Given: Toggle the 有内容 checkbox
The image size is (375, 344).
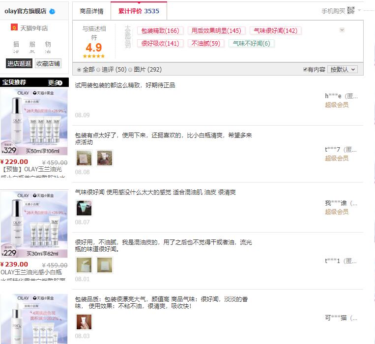Looking at the screenshot, I should tap(305, 70).
